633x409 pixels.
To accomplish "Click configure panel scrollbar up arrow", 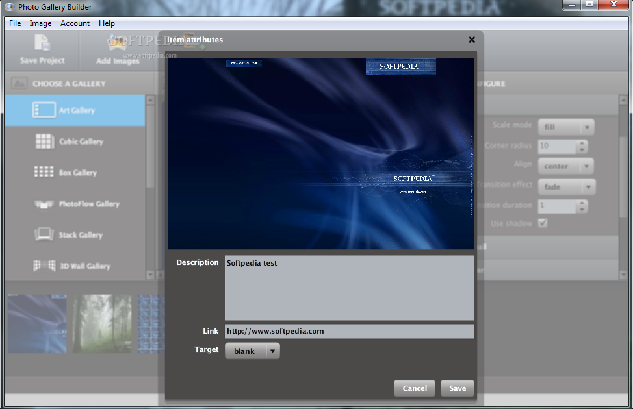I will point(623,99).
